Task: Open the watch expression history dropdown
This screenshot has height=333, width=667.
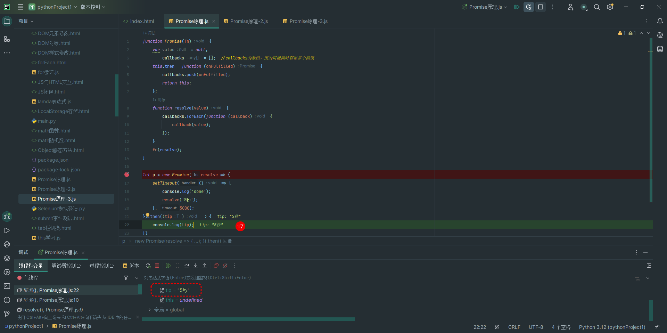Action: coord(648,278)
